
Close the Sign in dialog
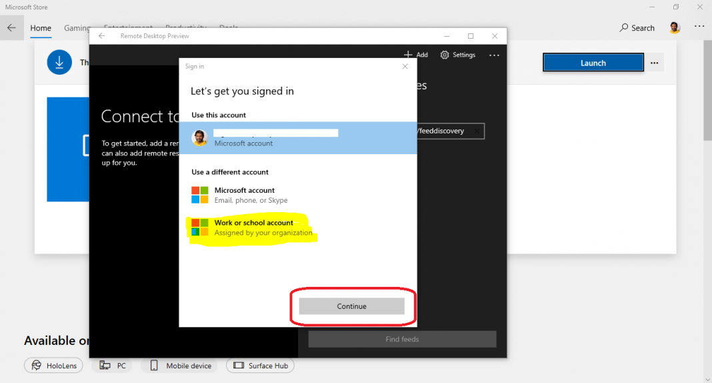coord(405,66)
